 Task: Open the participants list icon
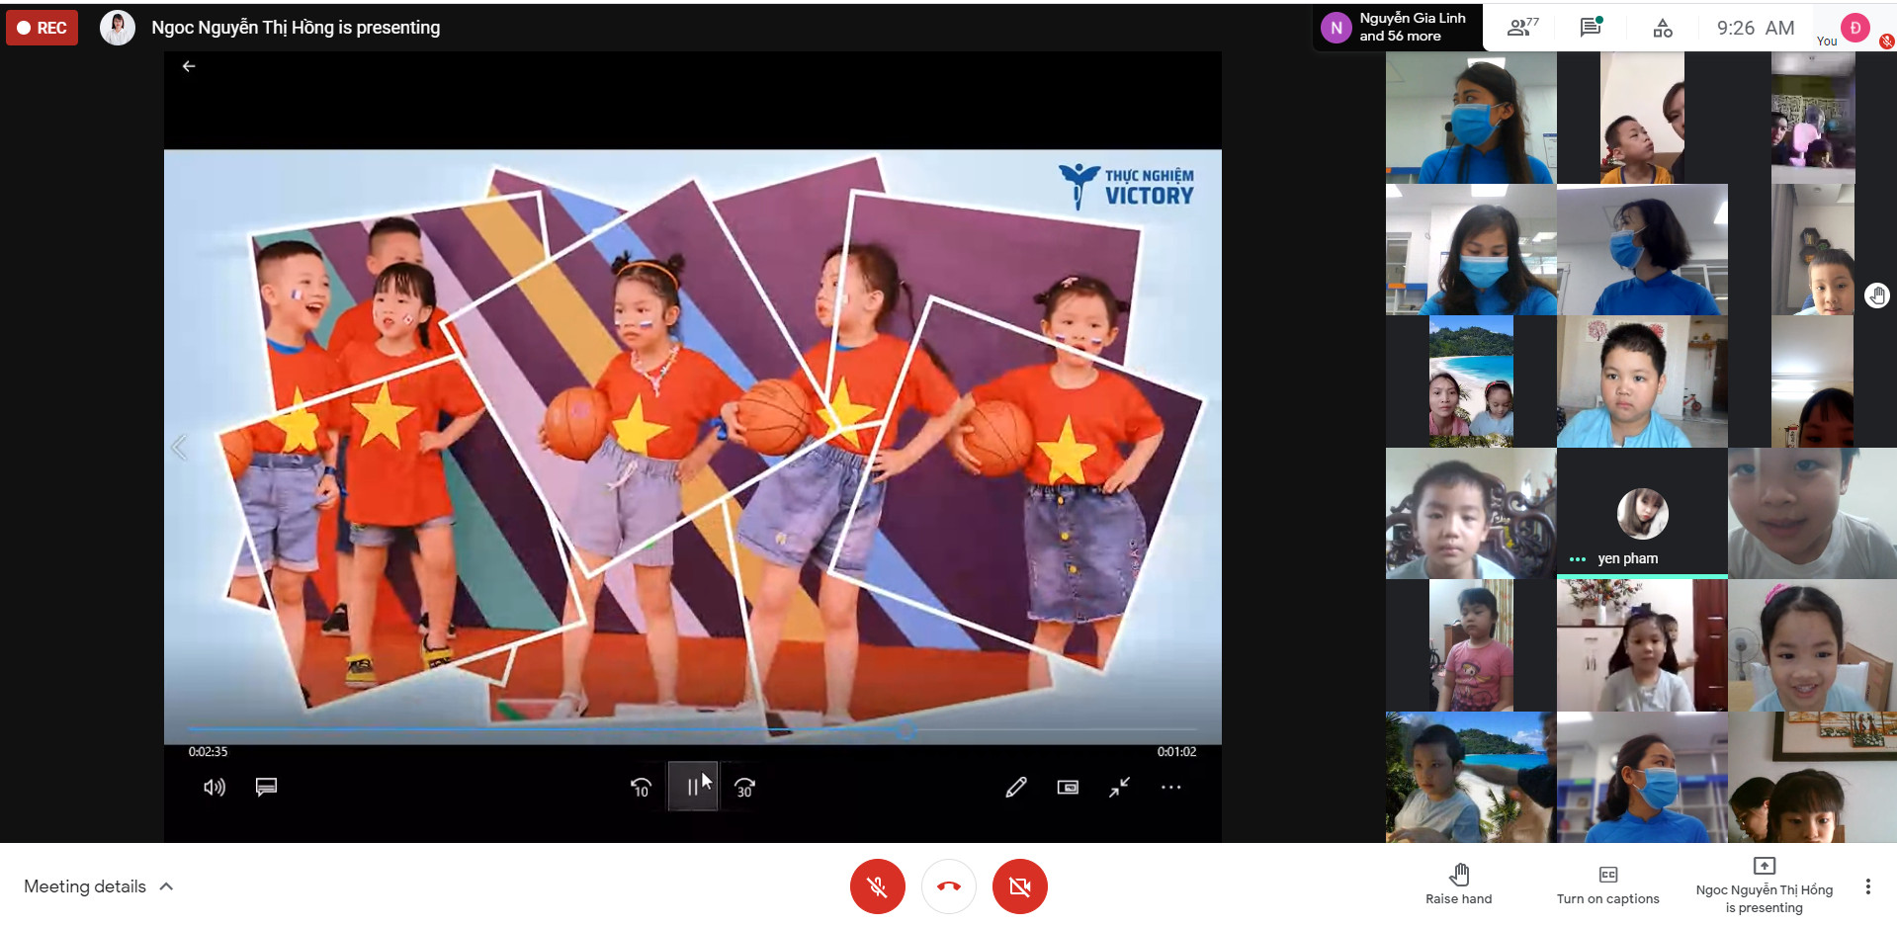[x=1521, y=28]
